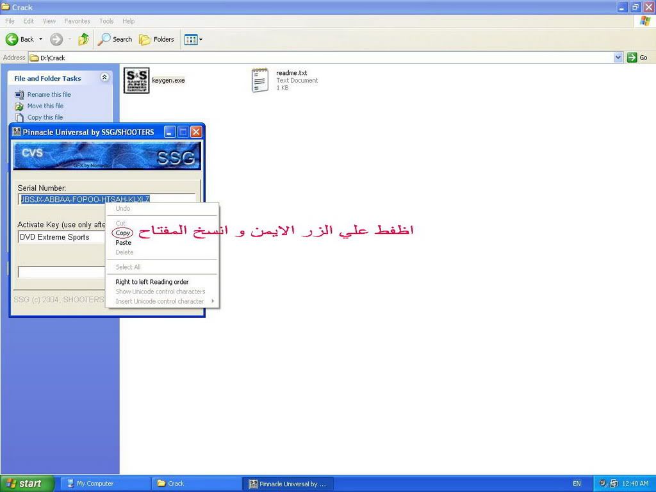The width and height of the screenshot is (656, 492).
Task: Open the File menu
Action: pos(10,21)
